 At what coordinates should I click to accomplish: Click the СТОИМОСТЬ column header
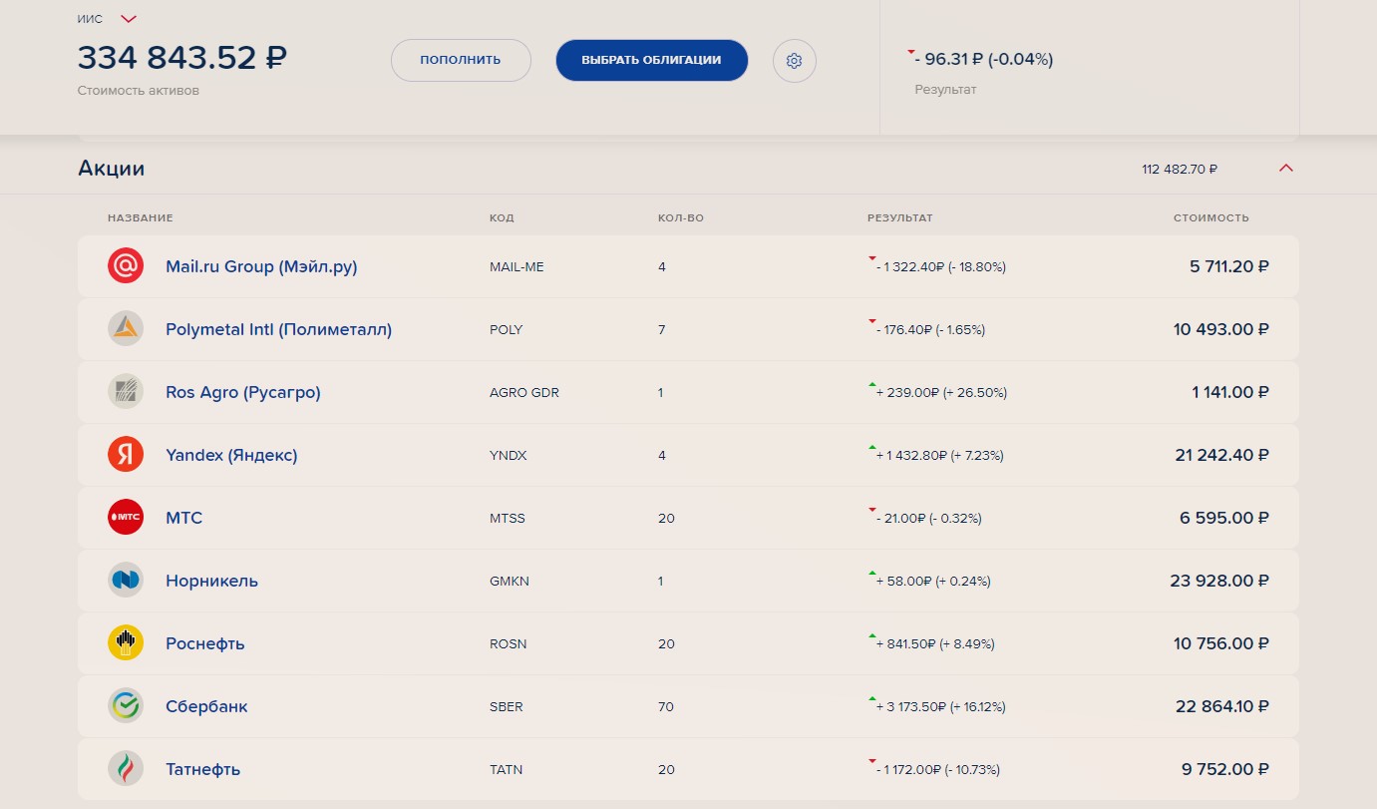coord(1211,217)
